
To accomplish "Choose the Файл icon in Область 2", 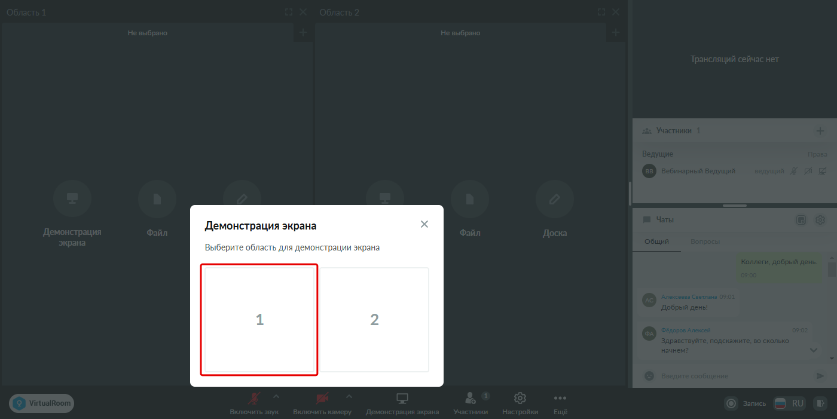I will tap(470, 199).
